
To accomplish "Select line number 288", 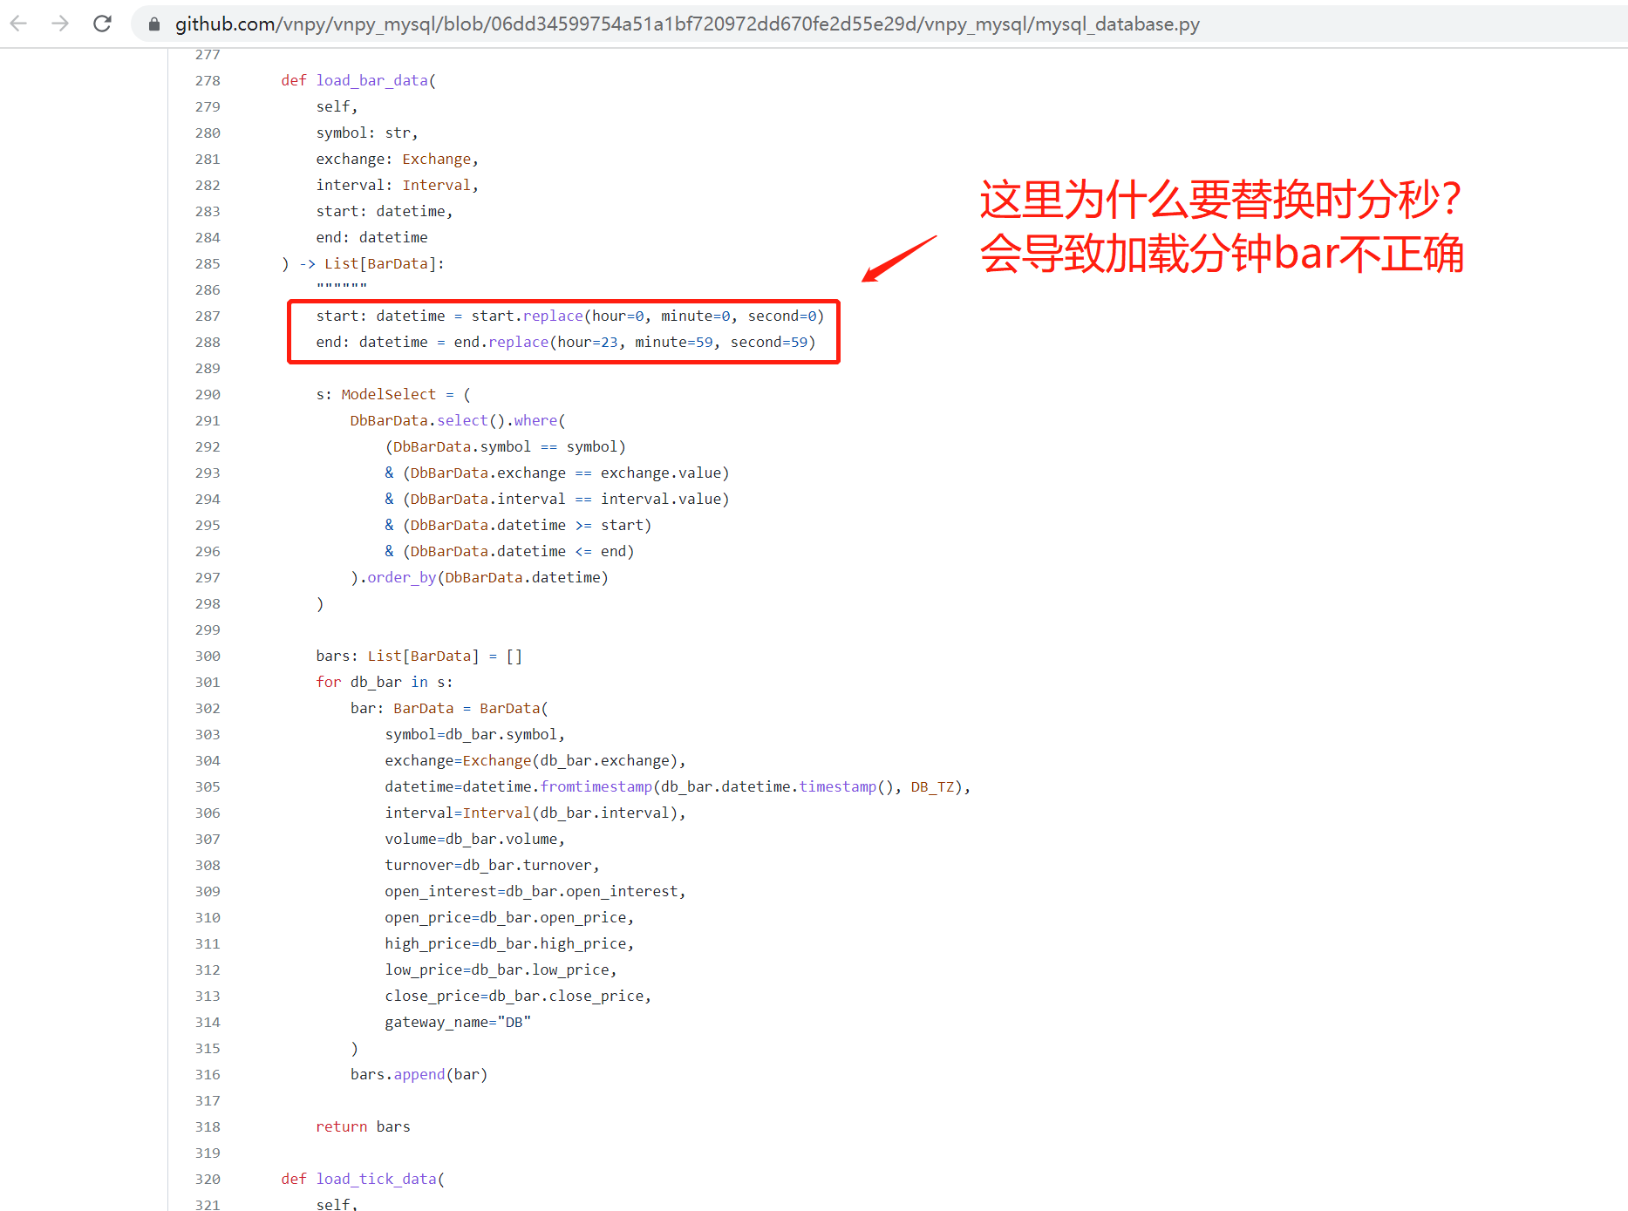I will pos(208,342).
